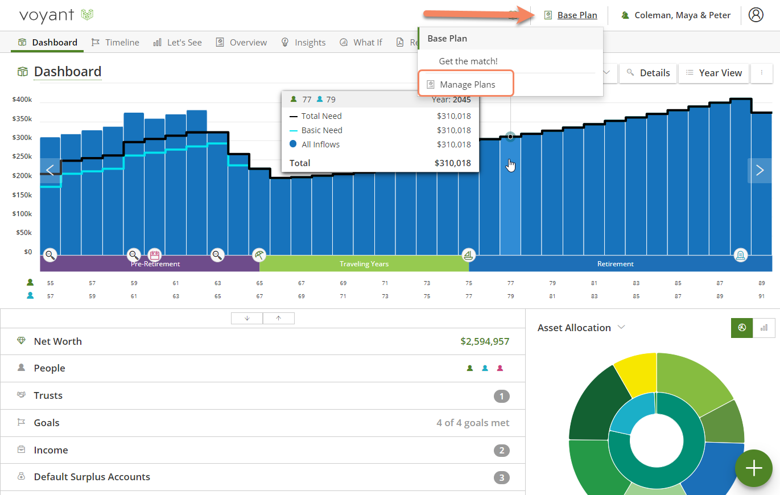Expand the Goals row
780x495 pixels.
coord(263,423)
